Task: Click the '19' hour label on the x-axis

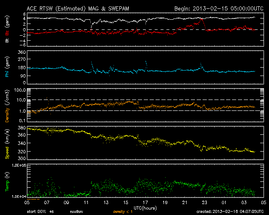Action: pyautogui.click(x=165, y=202)
